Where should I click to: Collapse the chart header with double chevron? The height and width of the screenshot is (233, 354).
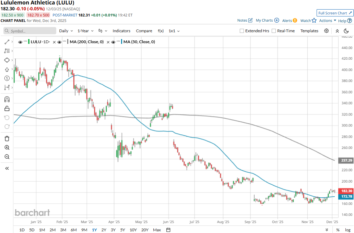tap(337, 31)
